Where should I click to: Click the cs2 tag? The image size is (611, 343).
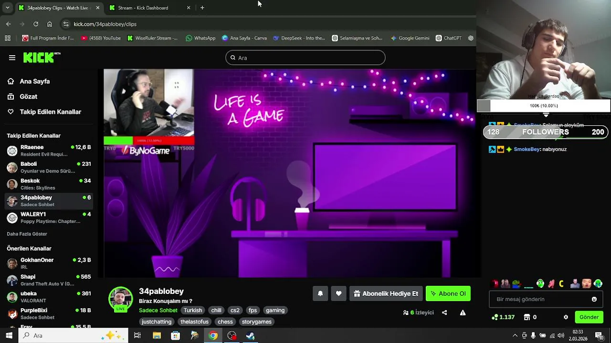pyautogui.click(x=235, y=310)
